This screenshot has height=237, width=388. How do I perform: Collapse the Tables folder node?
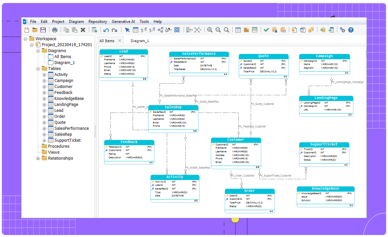point(38,69)
